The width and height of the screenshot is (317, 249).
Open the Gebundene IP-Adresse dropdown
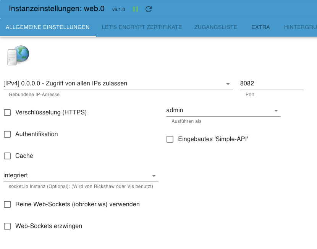coord(118,84)
